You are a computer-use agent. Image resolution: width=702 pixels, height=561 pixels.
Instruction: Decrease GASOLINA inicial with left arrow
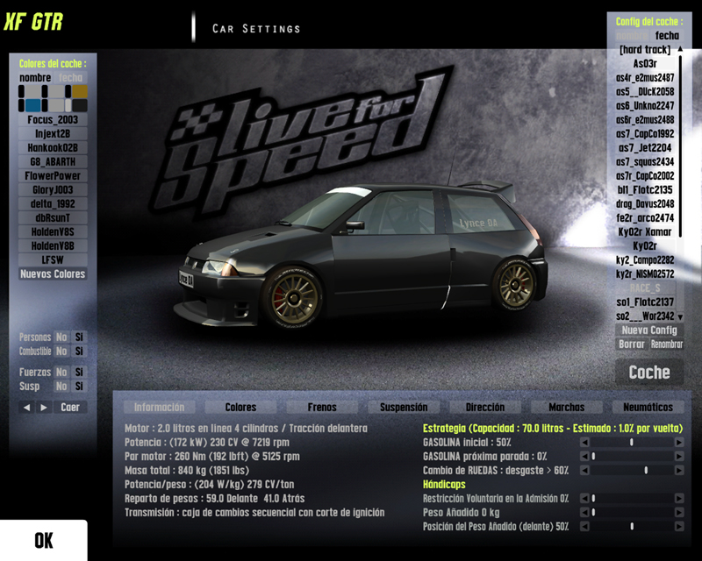(584, 443)
